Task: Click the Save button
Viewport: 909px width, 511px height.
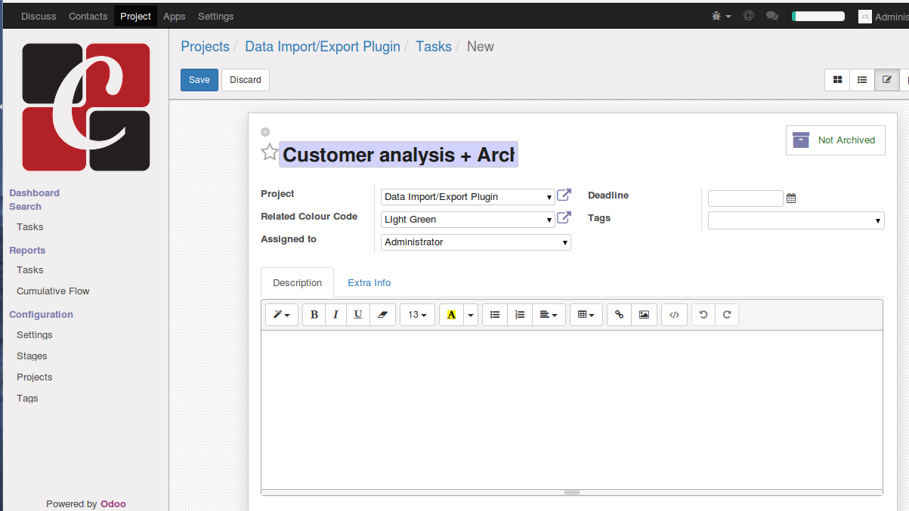Action: 199,80
